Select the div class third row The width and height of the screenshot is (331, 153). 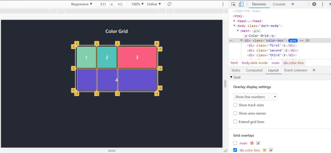point(272,55)
